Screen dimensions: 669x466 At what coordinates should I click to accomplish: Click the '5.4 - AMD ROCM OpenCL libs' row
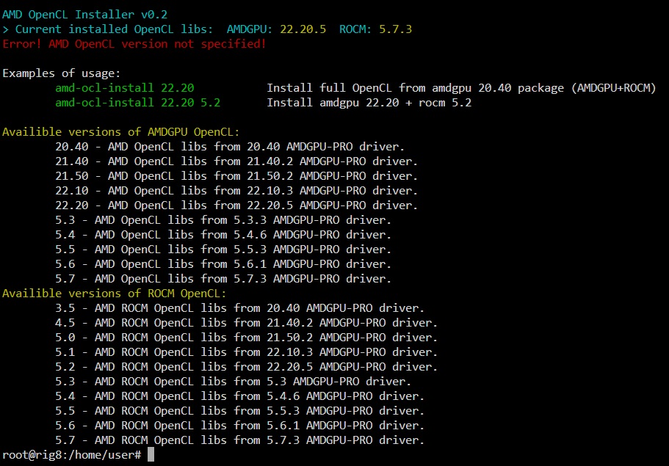pyautogui.click(x=240, y=396)
